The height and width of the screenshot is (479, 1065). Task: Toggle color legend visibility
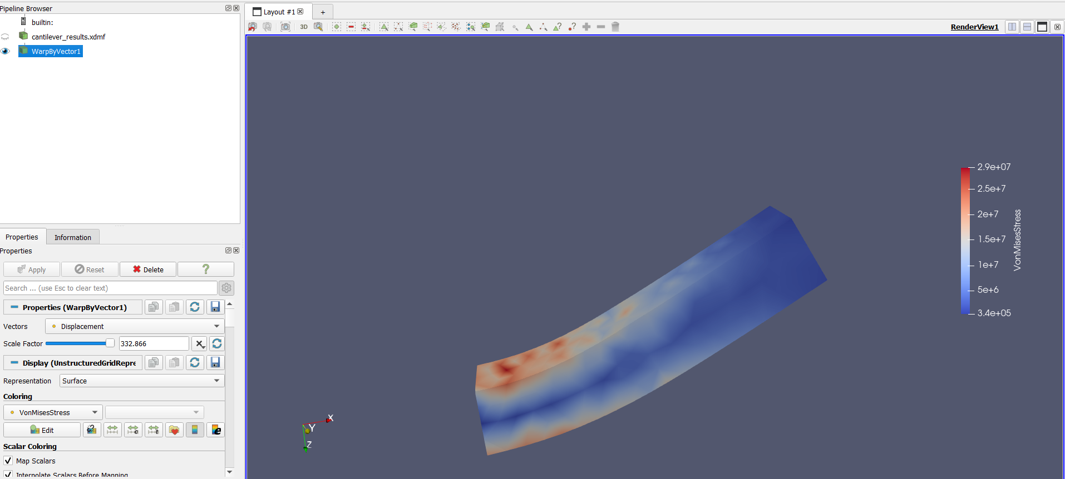coord(195,430)
